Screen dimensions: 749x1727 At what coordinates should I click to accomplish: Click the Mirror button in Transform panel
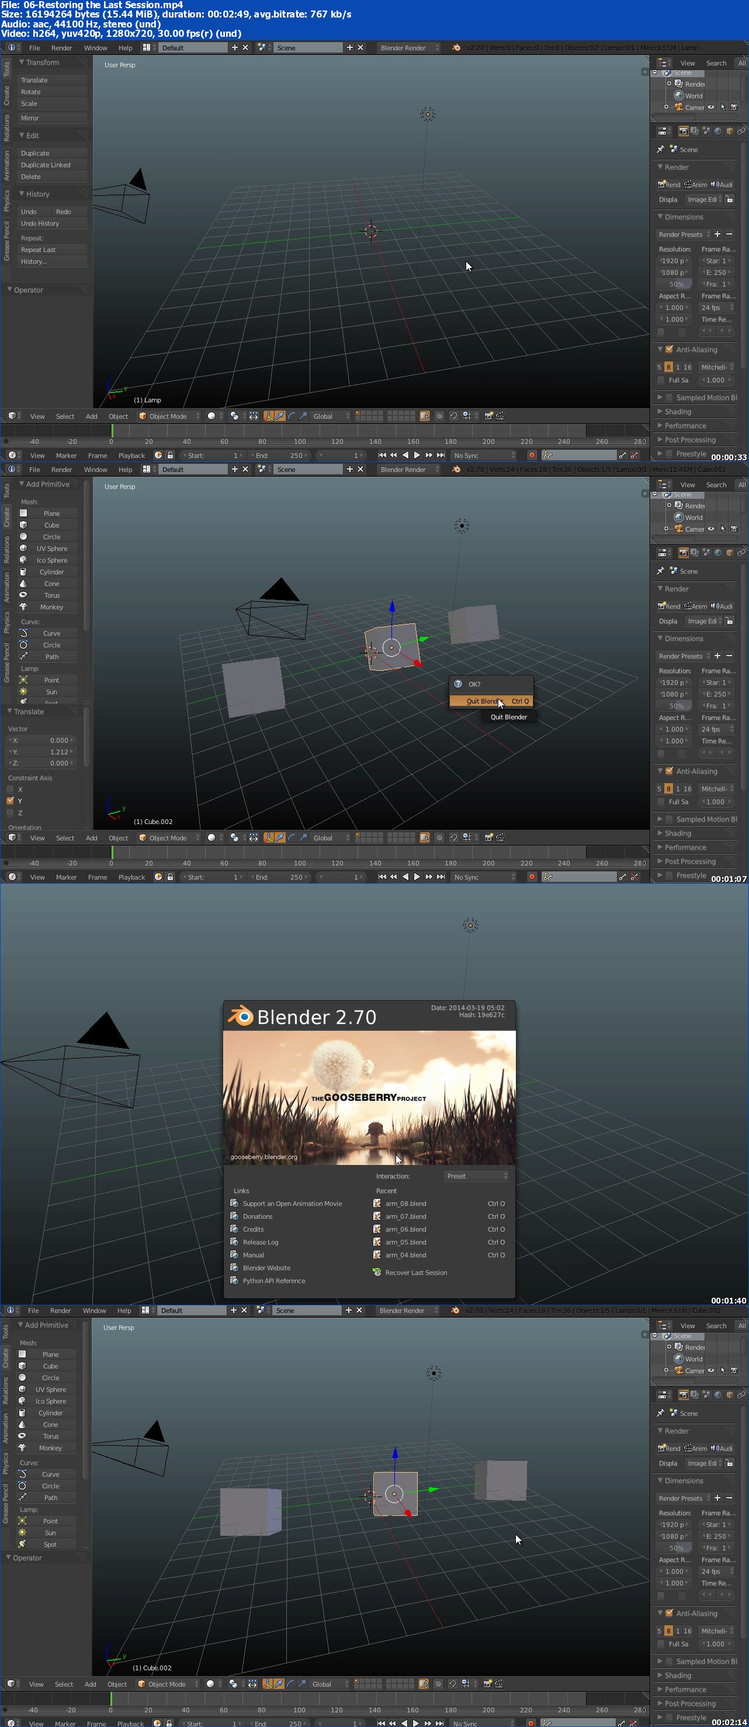(52, 118)
